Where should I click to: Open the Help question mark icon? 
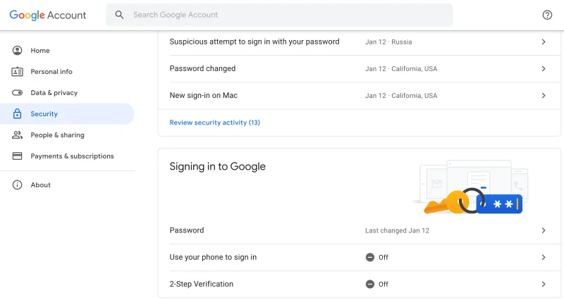click(548, 15)
